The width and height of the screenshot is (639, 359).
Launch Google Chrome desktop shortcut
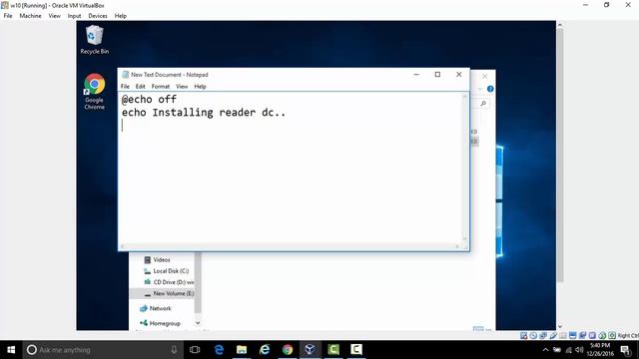click(94, 92)
